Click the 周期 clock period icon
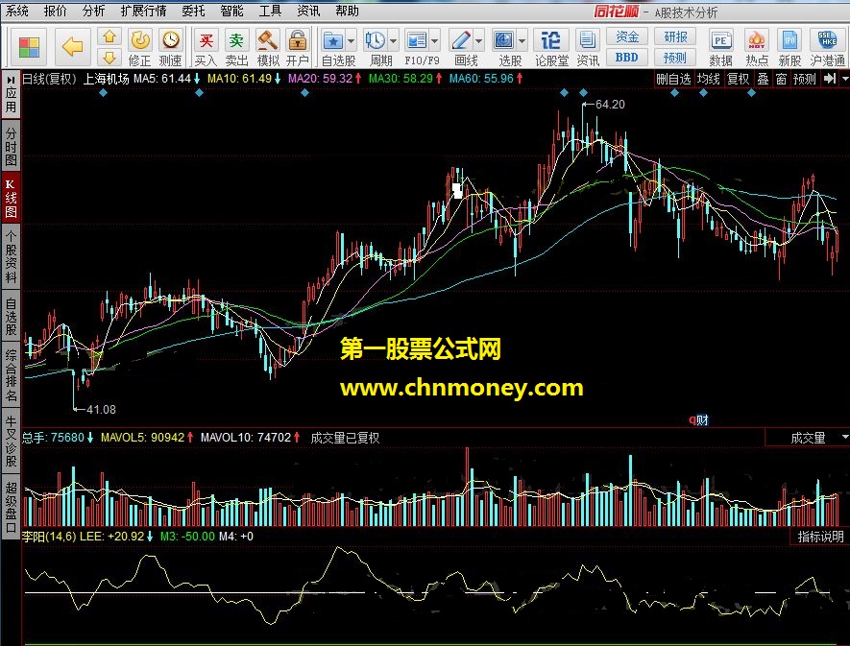850x646 pixels. [376, 40]
